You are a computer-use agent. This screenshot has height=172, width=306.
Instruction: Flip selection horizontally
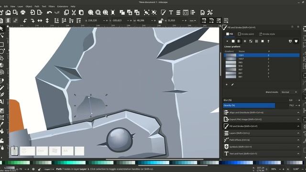40,21
